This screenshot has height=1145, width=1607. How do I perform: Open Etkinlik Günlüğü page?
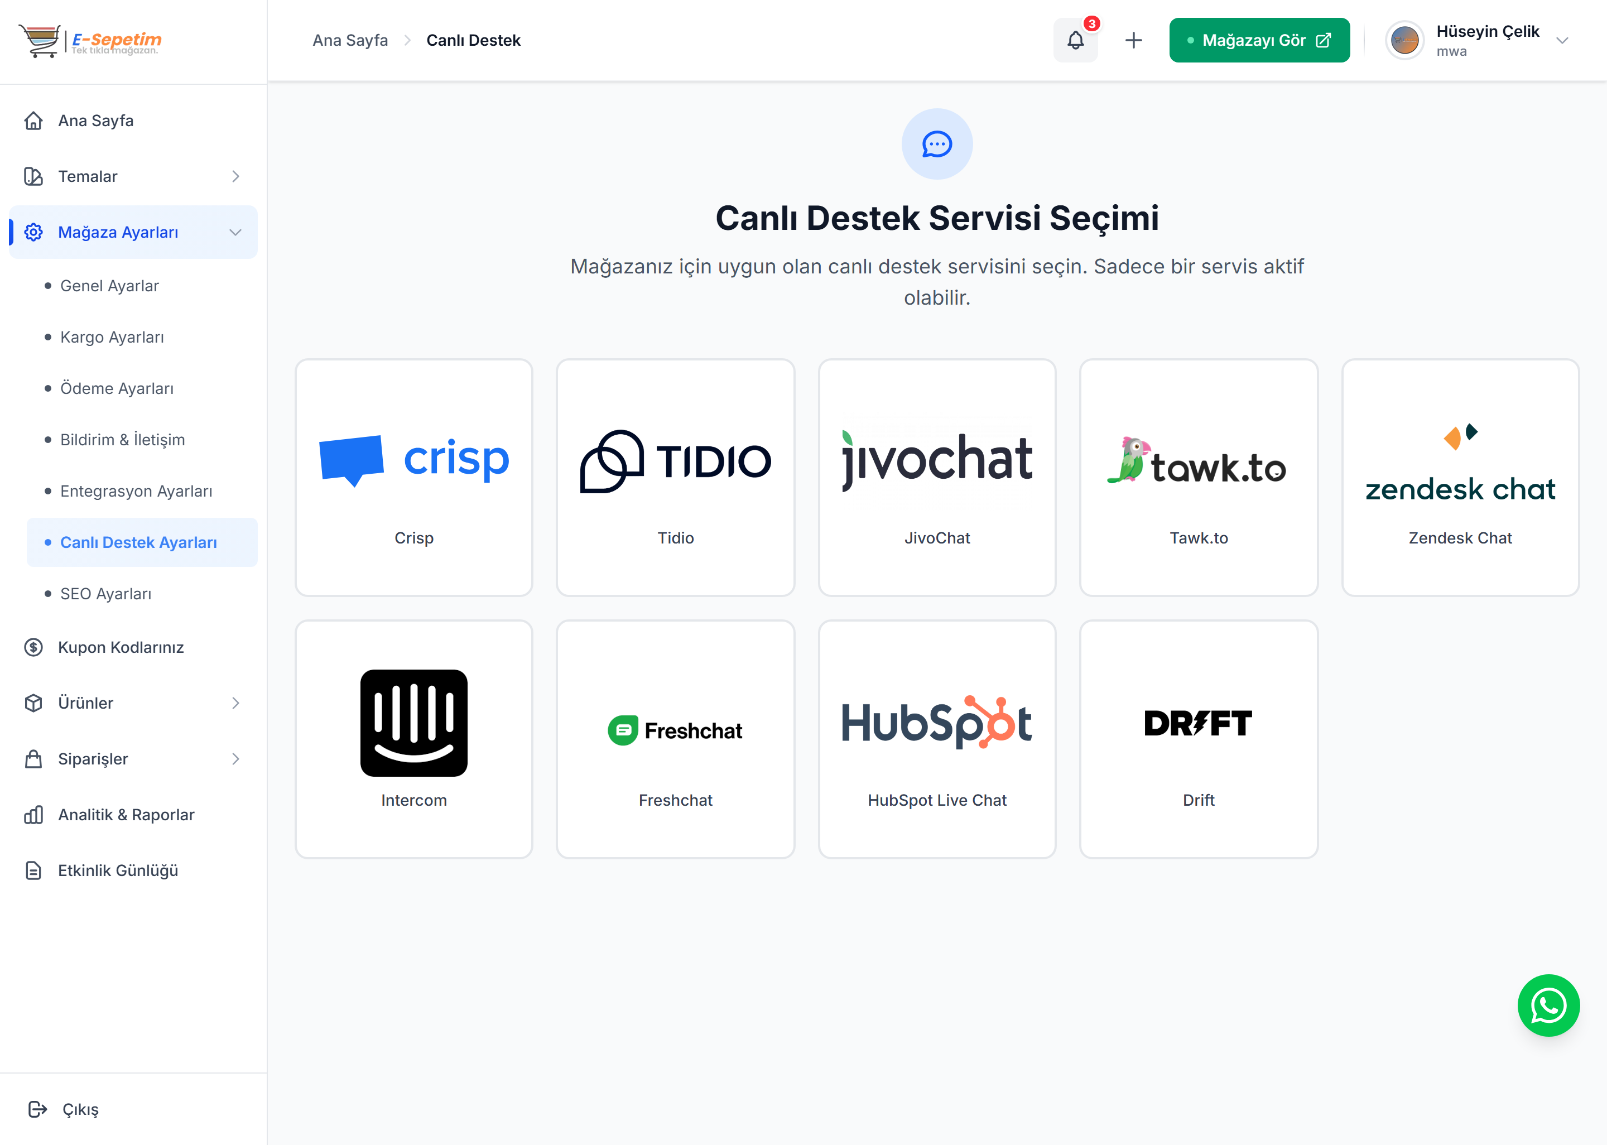click(118, 870)
